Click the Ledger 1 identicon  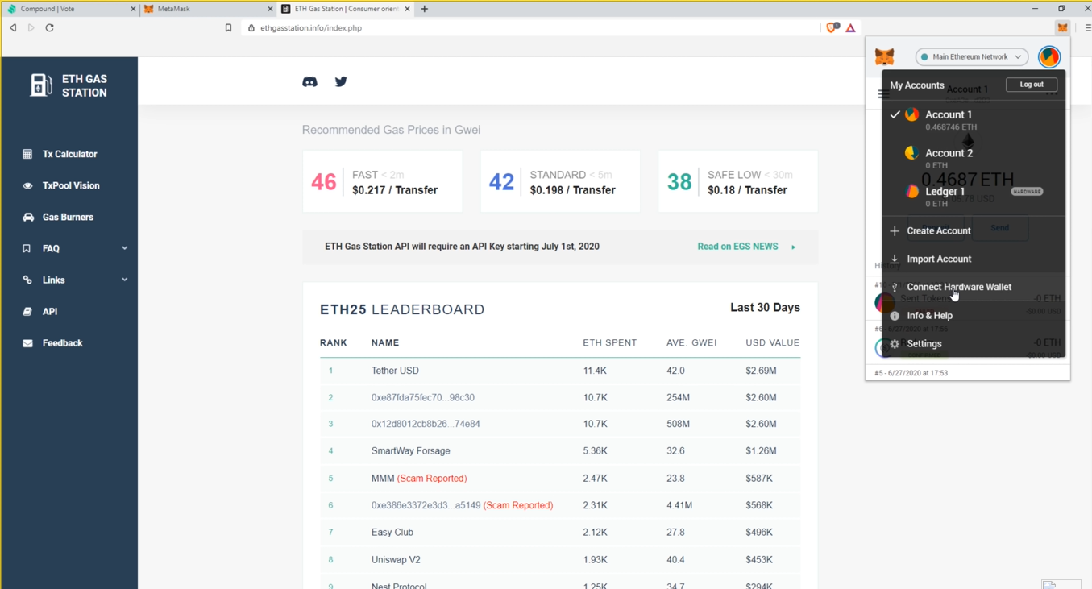(911, 192)
